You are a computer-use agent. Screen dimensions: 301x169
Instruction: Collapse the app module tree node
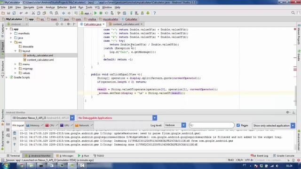(x=7, y=29)
